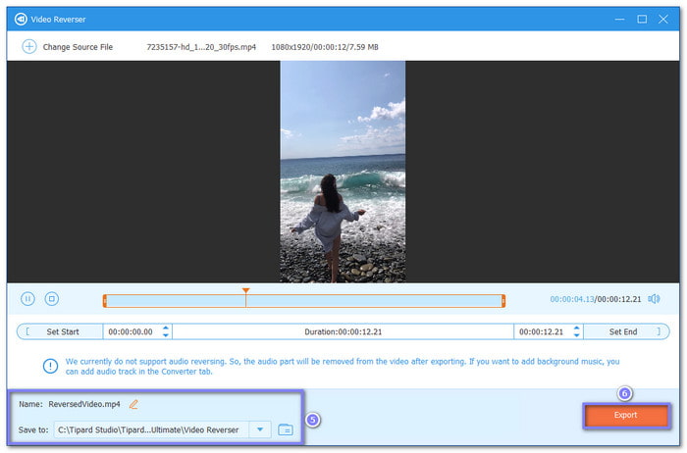Screen dimensions: 687x453
Task: Decrease start time with down stepper arrow
Action: [x=166, y=335]
